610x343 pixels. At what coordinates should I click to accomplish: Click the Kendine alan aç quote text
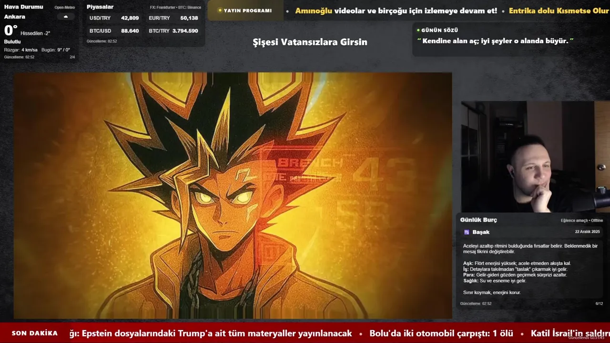(495, 41)
